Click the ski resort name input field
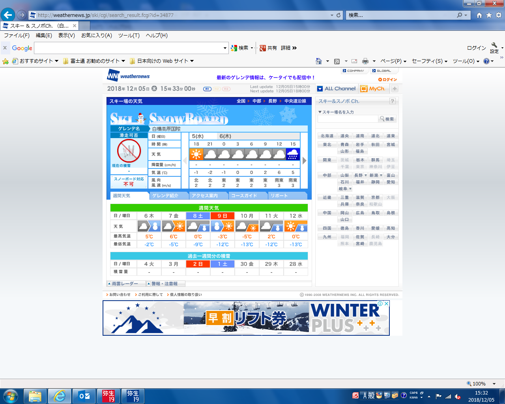 point(348,119)
